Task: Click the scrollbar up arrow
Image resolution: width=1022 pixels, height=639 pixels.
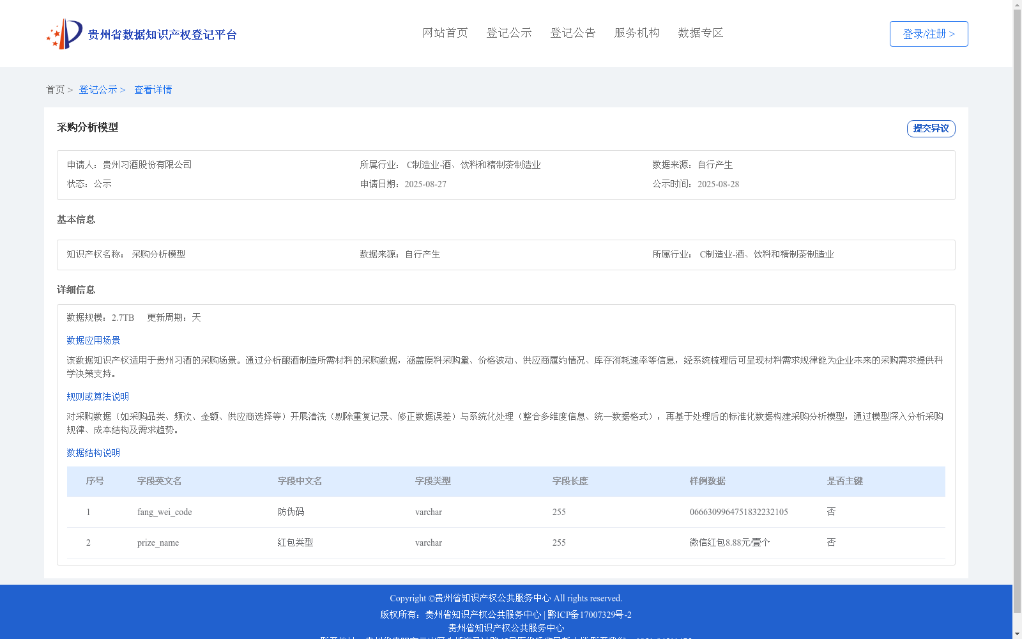Action: point(1018,4)
